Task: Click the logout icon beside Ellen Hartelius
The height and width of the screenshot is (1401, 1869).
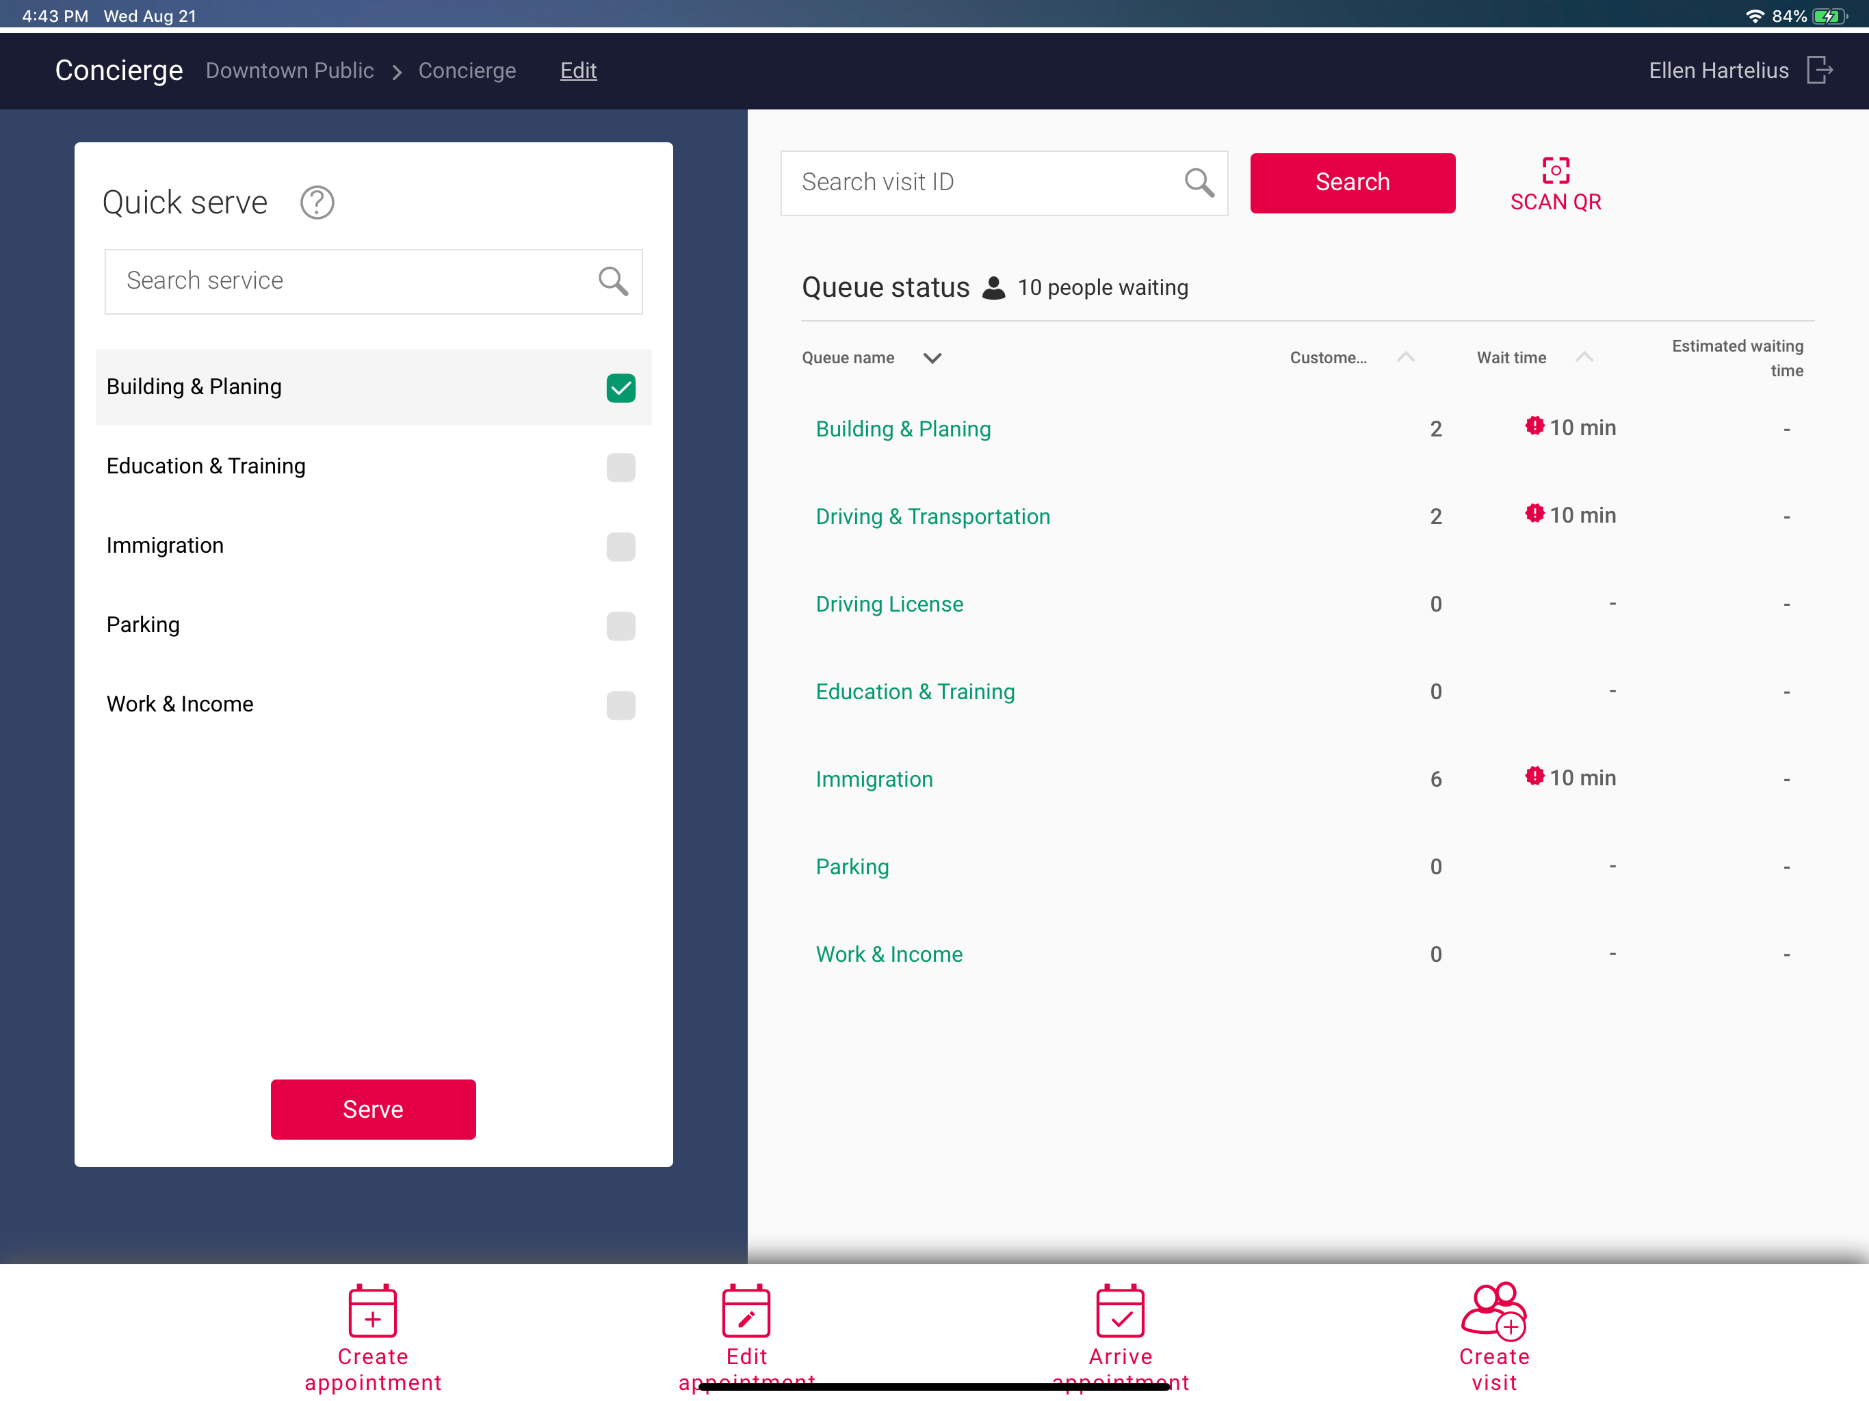Action: [x=1819, y=70]
